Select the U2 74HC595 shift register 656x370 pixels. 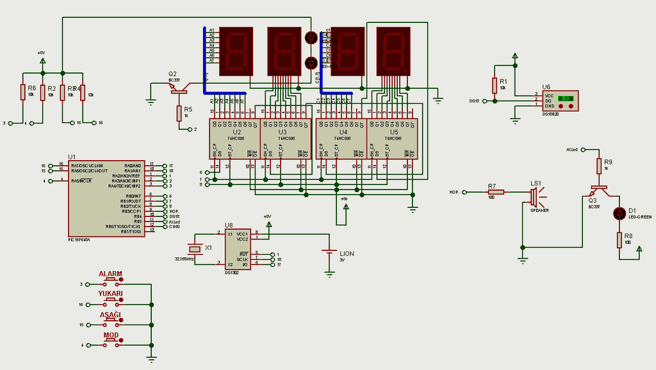[x=234, y=139]
